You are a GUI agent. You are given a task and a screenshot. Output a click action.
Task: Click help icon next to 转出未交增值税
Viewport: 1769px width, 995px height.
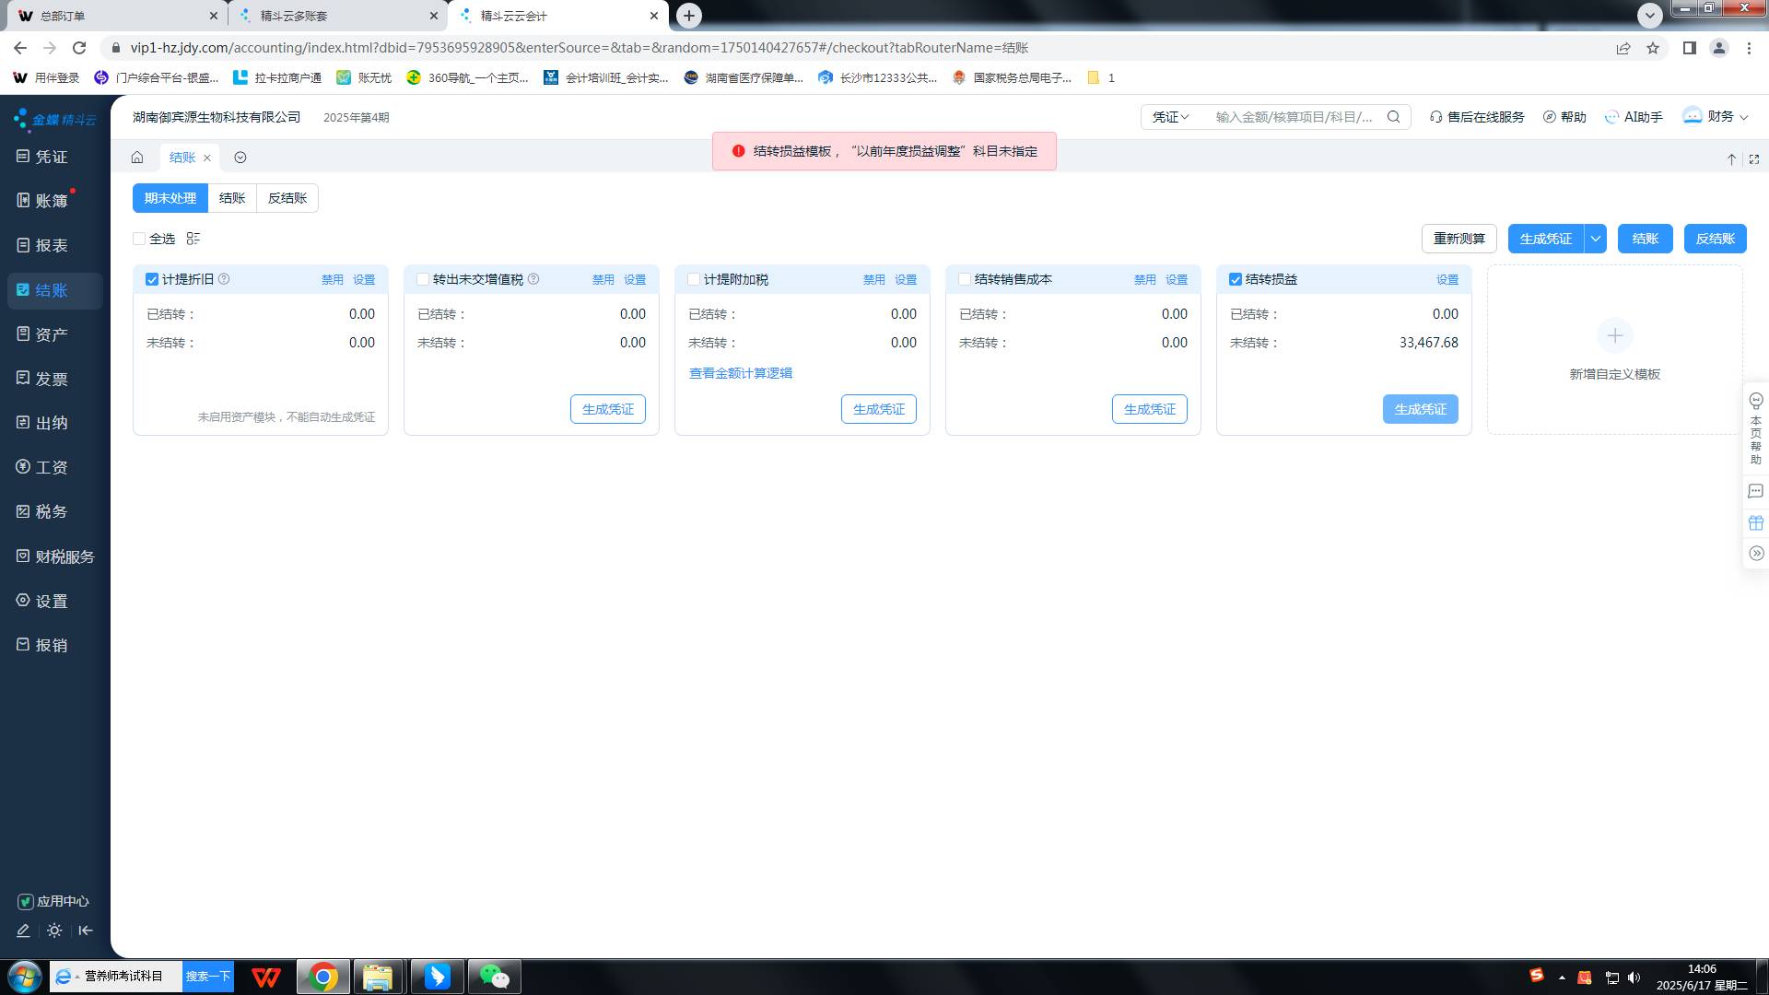533,279
